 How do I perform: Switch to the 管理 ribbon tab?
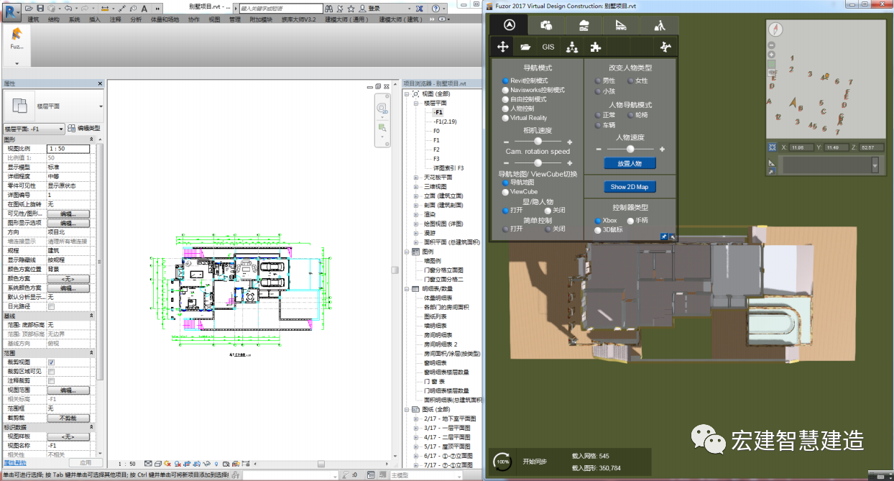[235, 19]
